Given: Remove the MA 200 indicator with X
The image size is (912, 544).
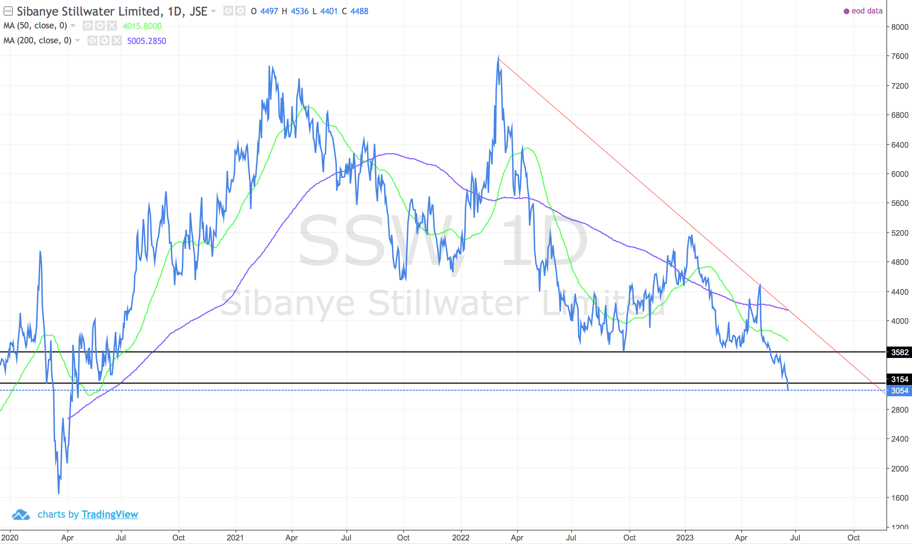Looking at the screenshot, I should tap(116, 40).
